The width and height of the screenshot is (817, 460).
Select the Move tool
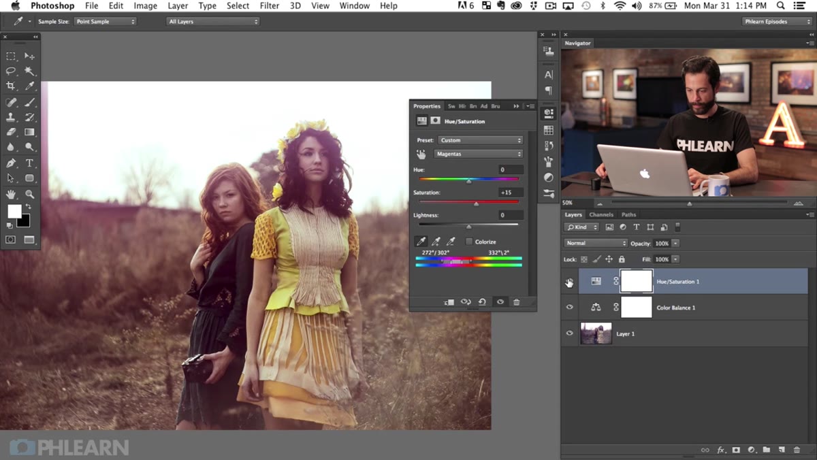click(x=29, y=56)
